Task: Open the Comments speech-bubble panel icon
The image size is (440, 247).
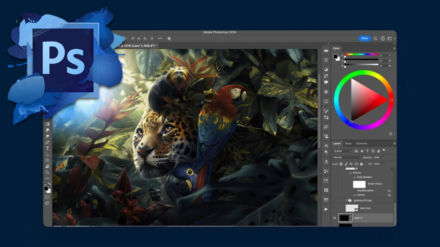Action: click(326, 82)
